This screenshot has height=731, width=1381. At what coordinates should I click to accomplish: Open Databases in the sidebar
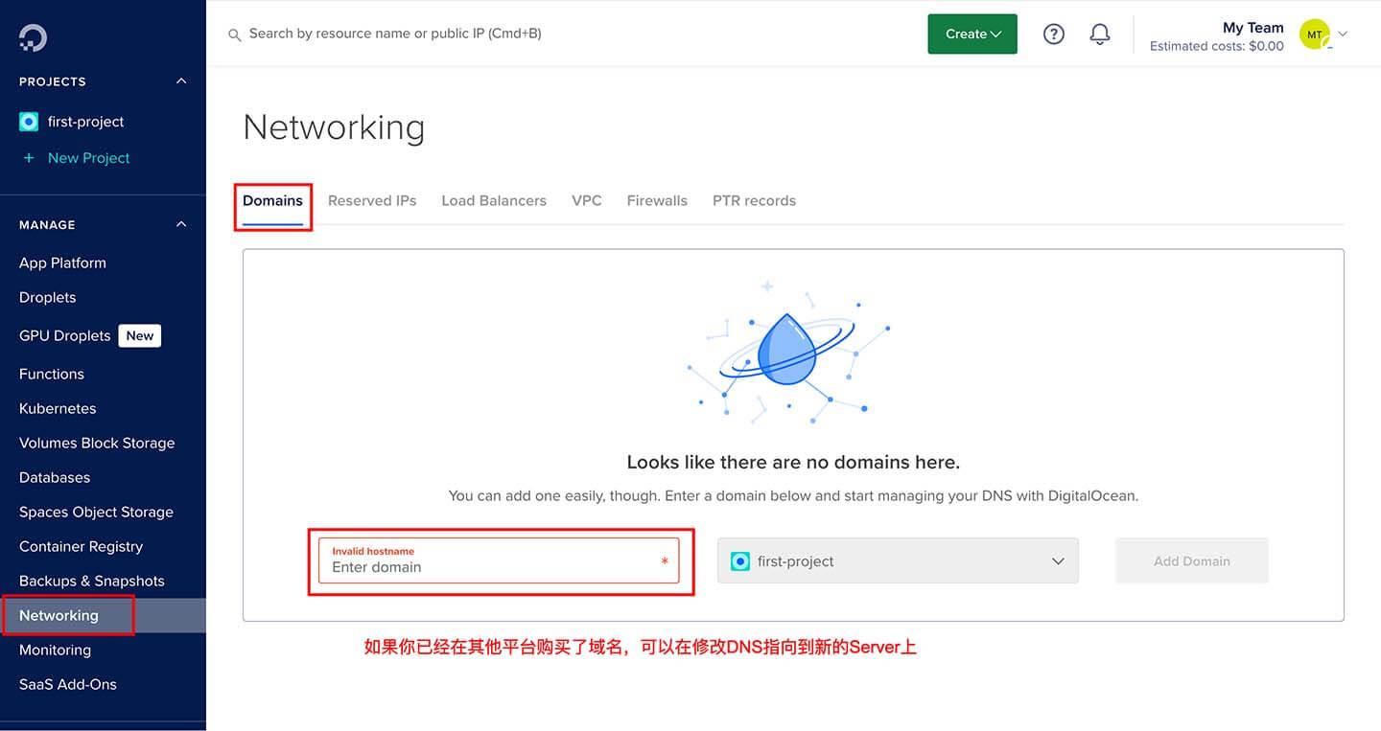coord(55,477)
